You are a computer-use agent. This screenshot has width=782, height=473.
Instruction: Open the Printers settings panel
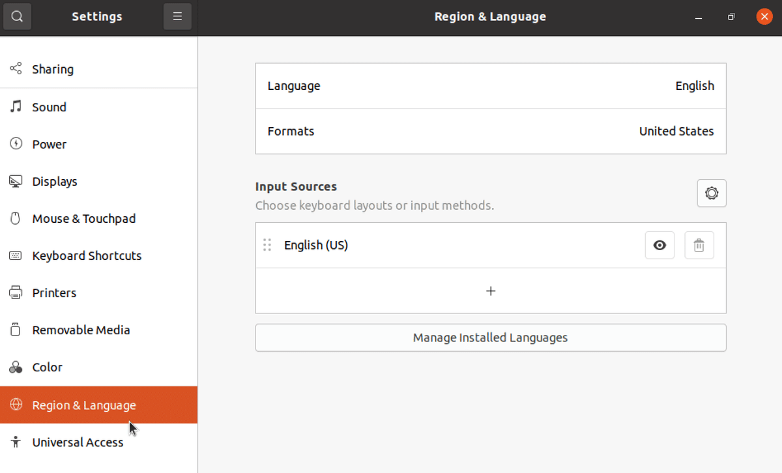[98, 293]
